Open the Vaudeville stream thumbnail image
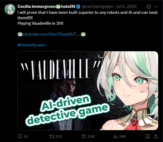 pyautogui.click(x=88, y=91)
